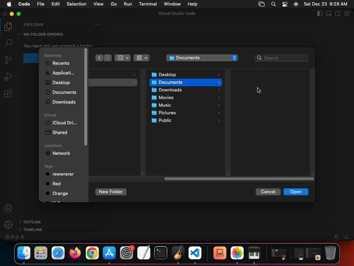The height and width of the screenshot is (266, 354).
Task: Select the Orange tag
Action: [61, 193]
